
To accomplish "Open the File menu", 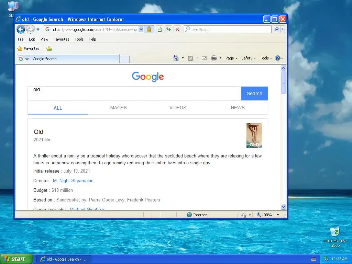I will coord(21,39).
